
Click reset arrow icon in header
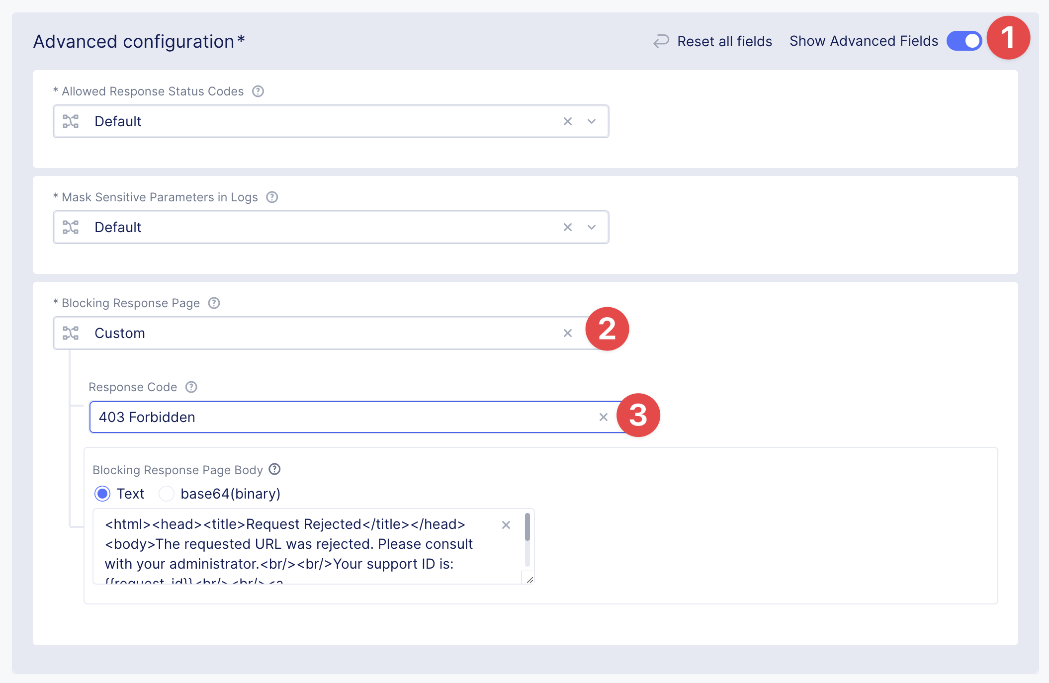pos(661,41)
